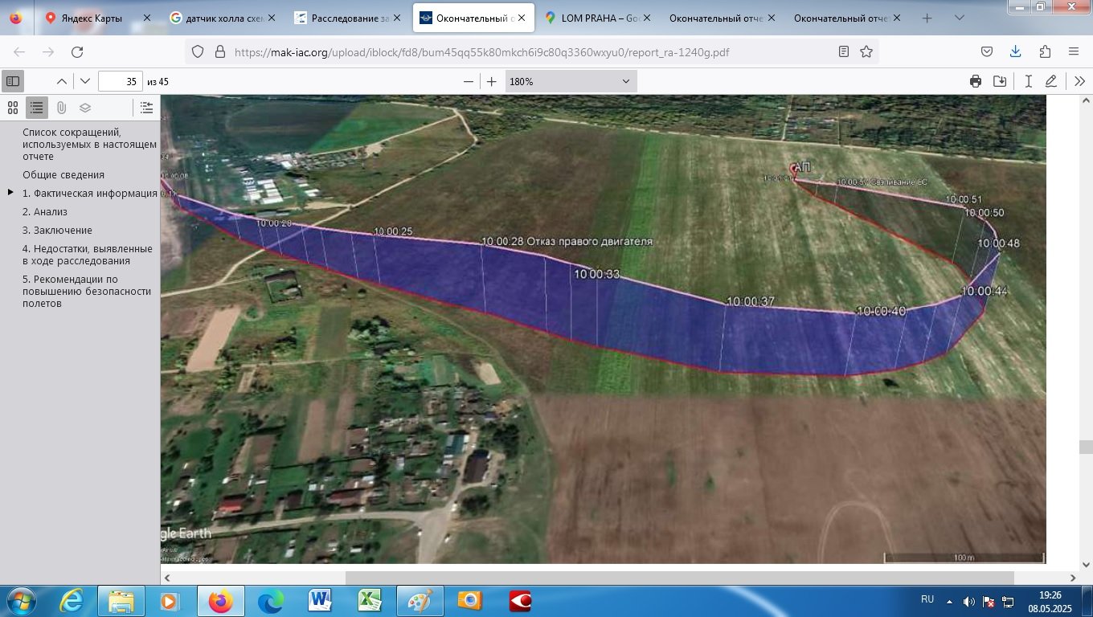Expand the '1. Фактическая информация' outline entry
This screenshot has height=617, width=1093.
point(10,193)
